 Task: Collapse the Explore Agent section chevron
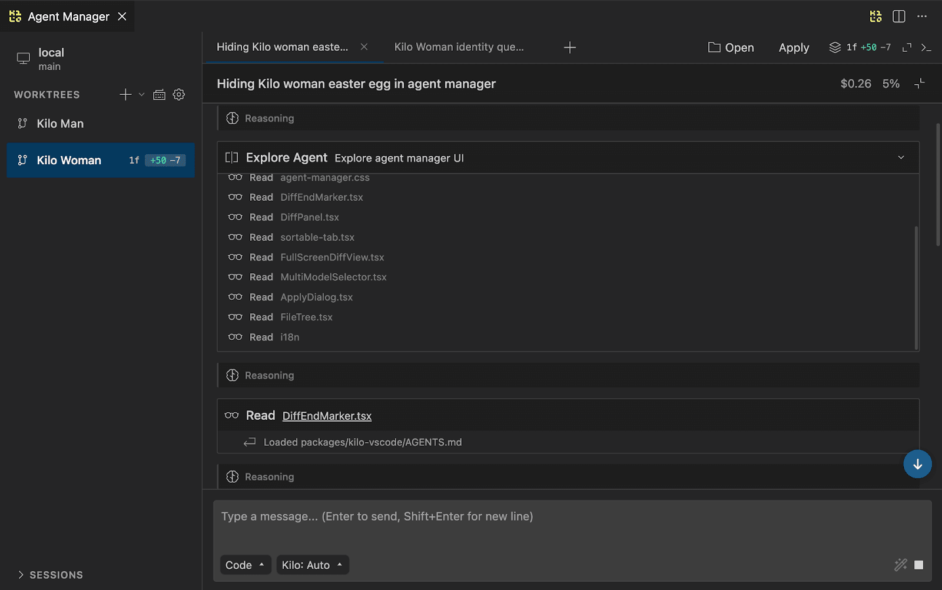pos(900,157)
